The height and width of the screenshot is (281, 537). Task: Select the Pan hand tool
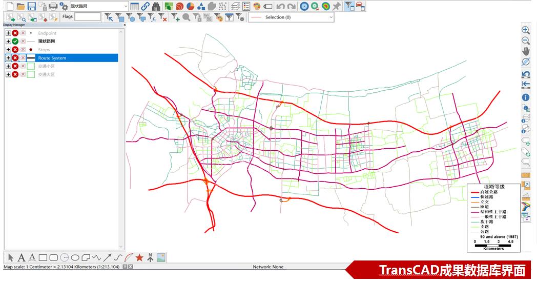click(525, 51)
